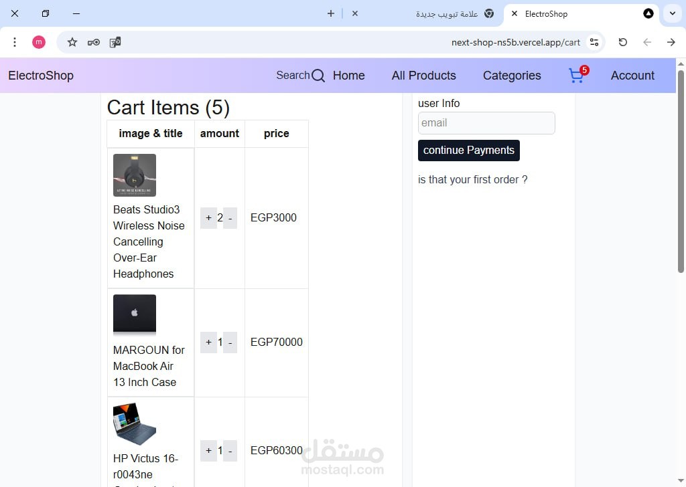Open the site information tune icon

[x=594, y=42]
